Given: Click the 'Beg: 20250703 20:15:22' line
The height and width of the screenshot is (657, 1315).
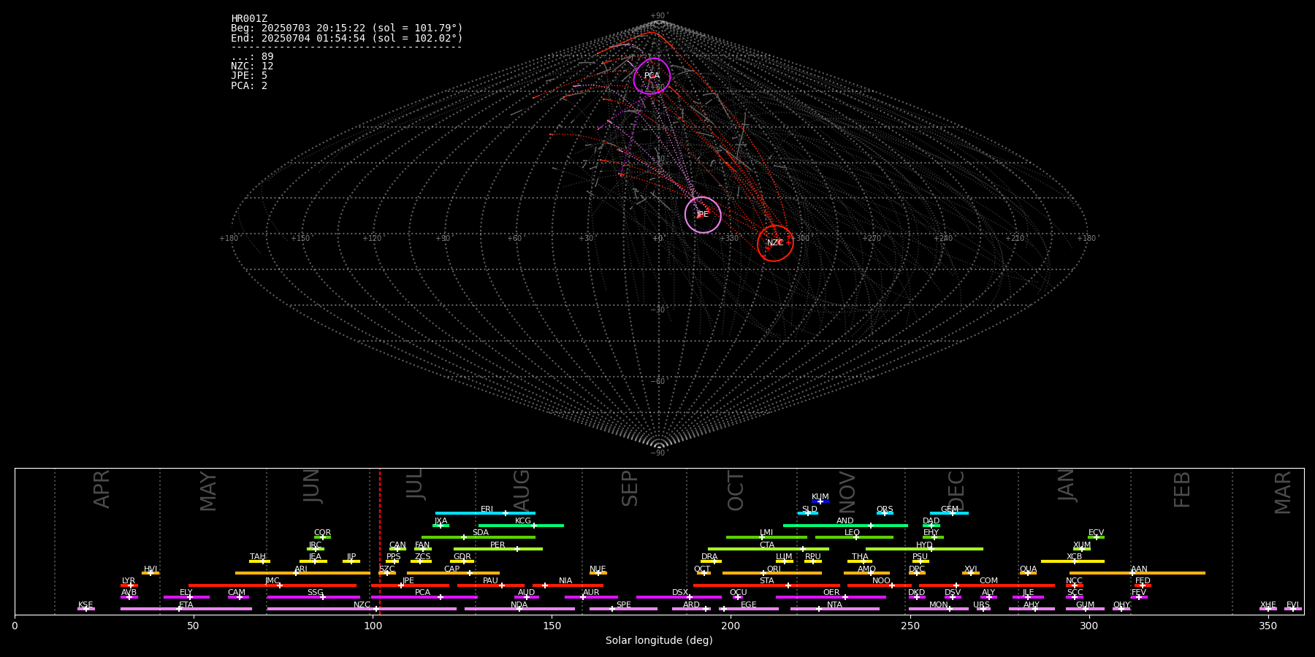Looking at the screenshot, I should tap(347, 28).
